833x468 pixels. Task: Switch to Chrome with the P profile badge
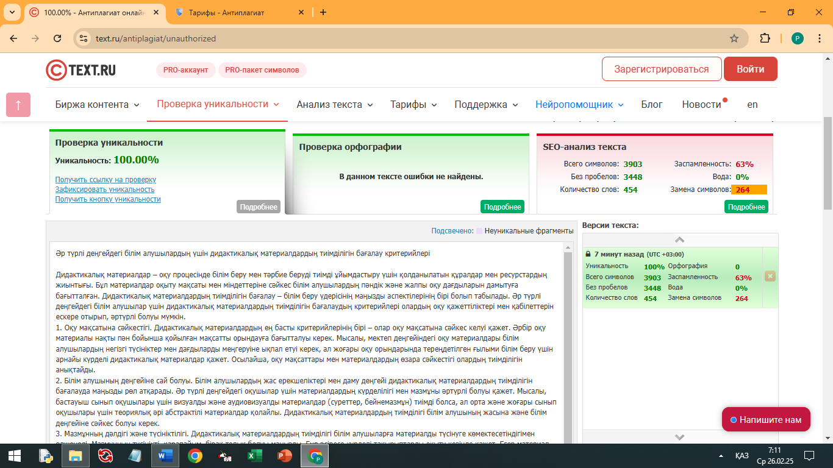[315, 455]
